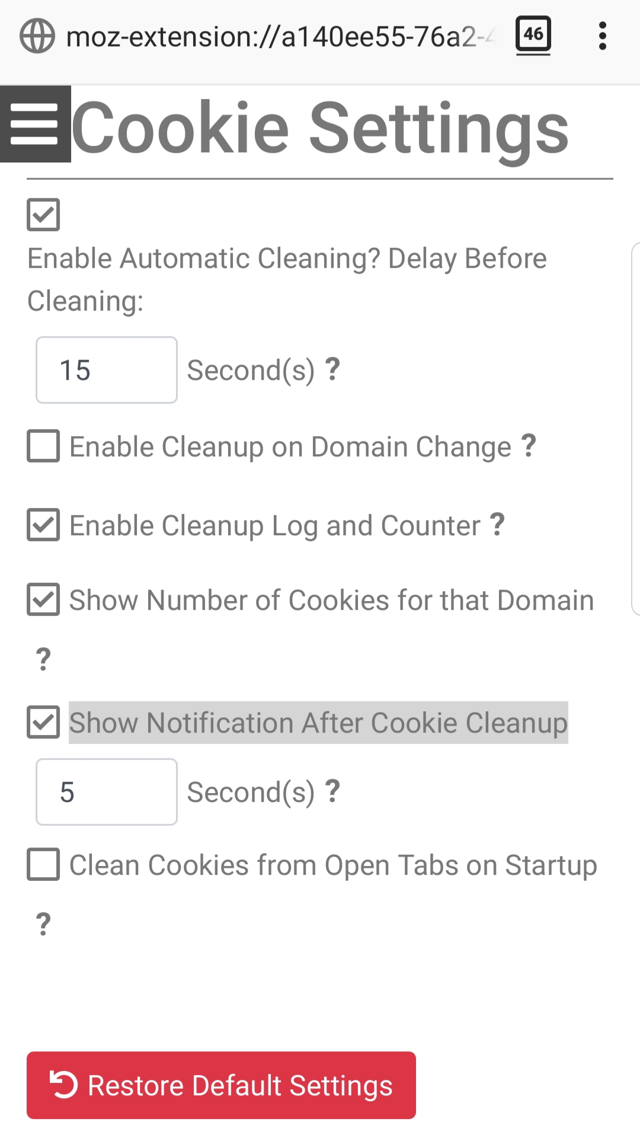Click help icon for Cleanup Log and Counter
Viewport: 640px width, 1138px height.
pos(497,525)
